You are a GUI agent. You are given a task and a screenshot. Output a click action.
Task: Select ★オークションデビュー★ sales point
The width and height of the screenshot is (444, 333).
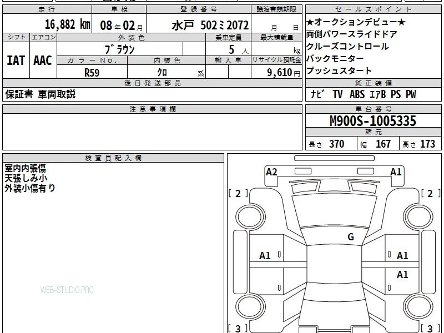pos(356,22)
